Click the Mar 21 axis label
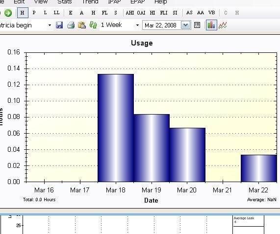The width and height of the screenshot is (280, 234). (x=222, y=190)
